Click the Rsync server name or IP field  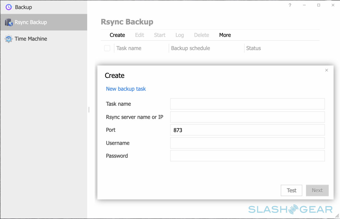(x=247, y=117)
